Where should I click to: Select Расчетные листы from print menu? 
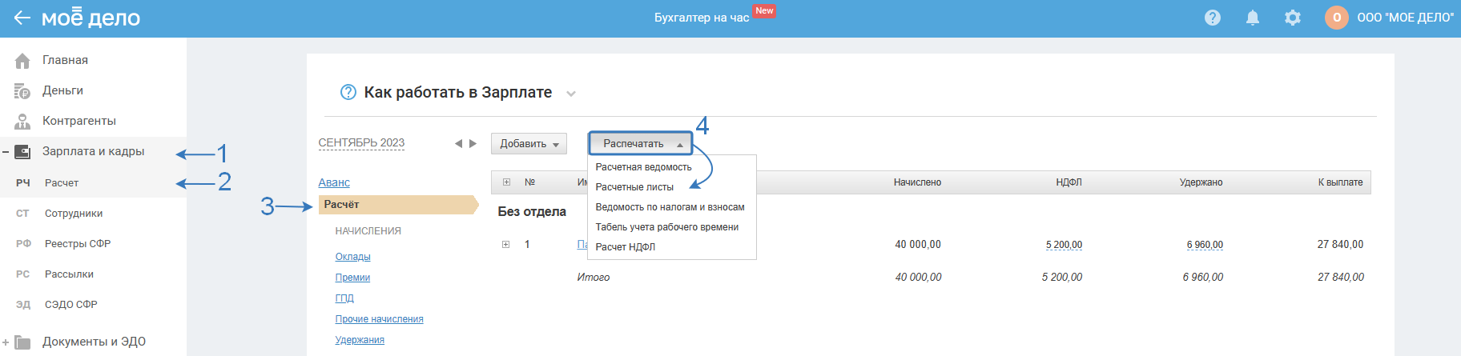pos(634,187)
